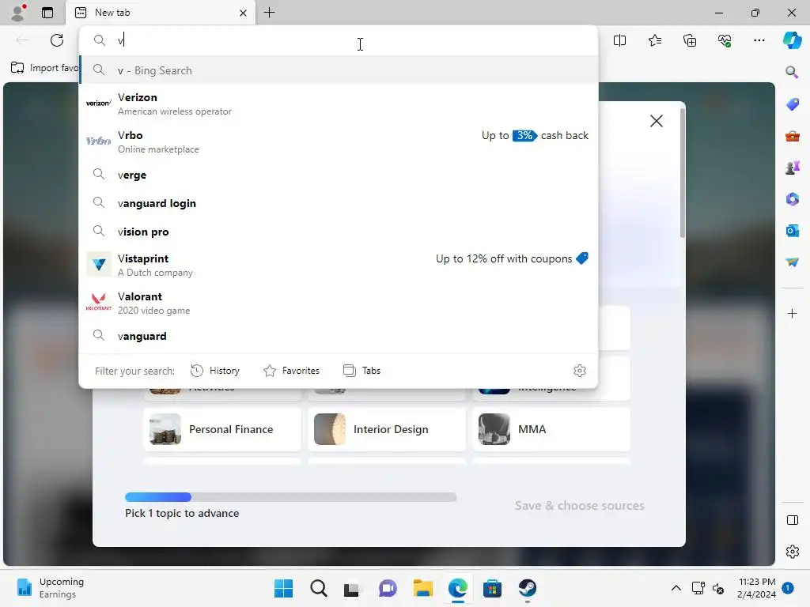Open Chat app in taskbar
This screenshot has height=607, width=810.
(x=388, y=588)
